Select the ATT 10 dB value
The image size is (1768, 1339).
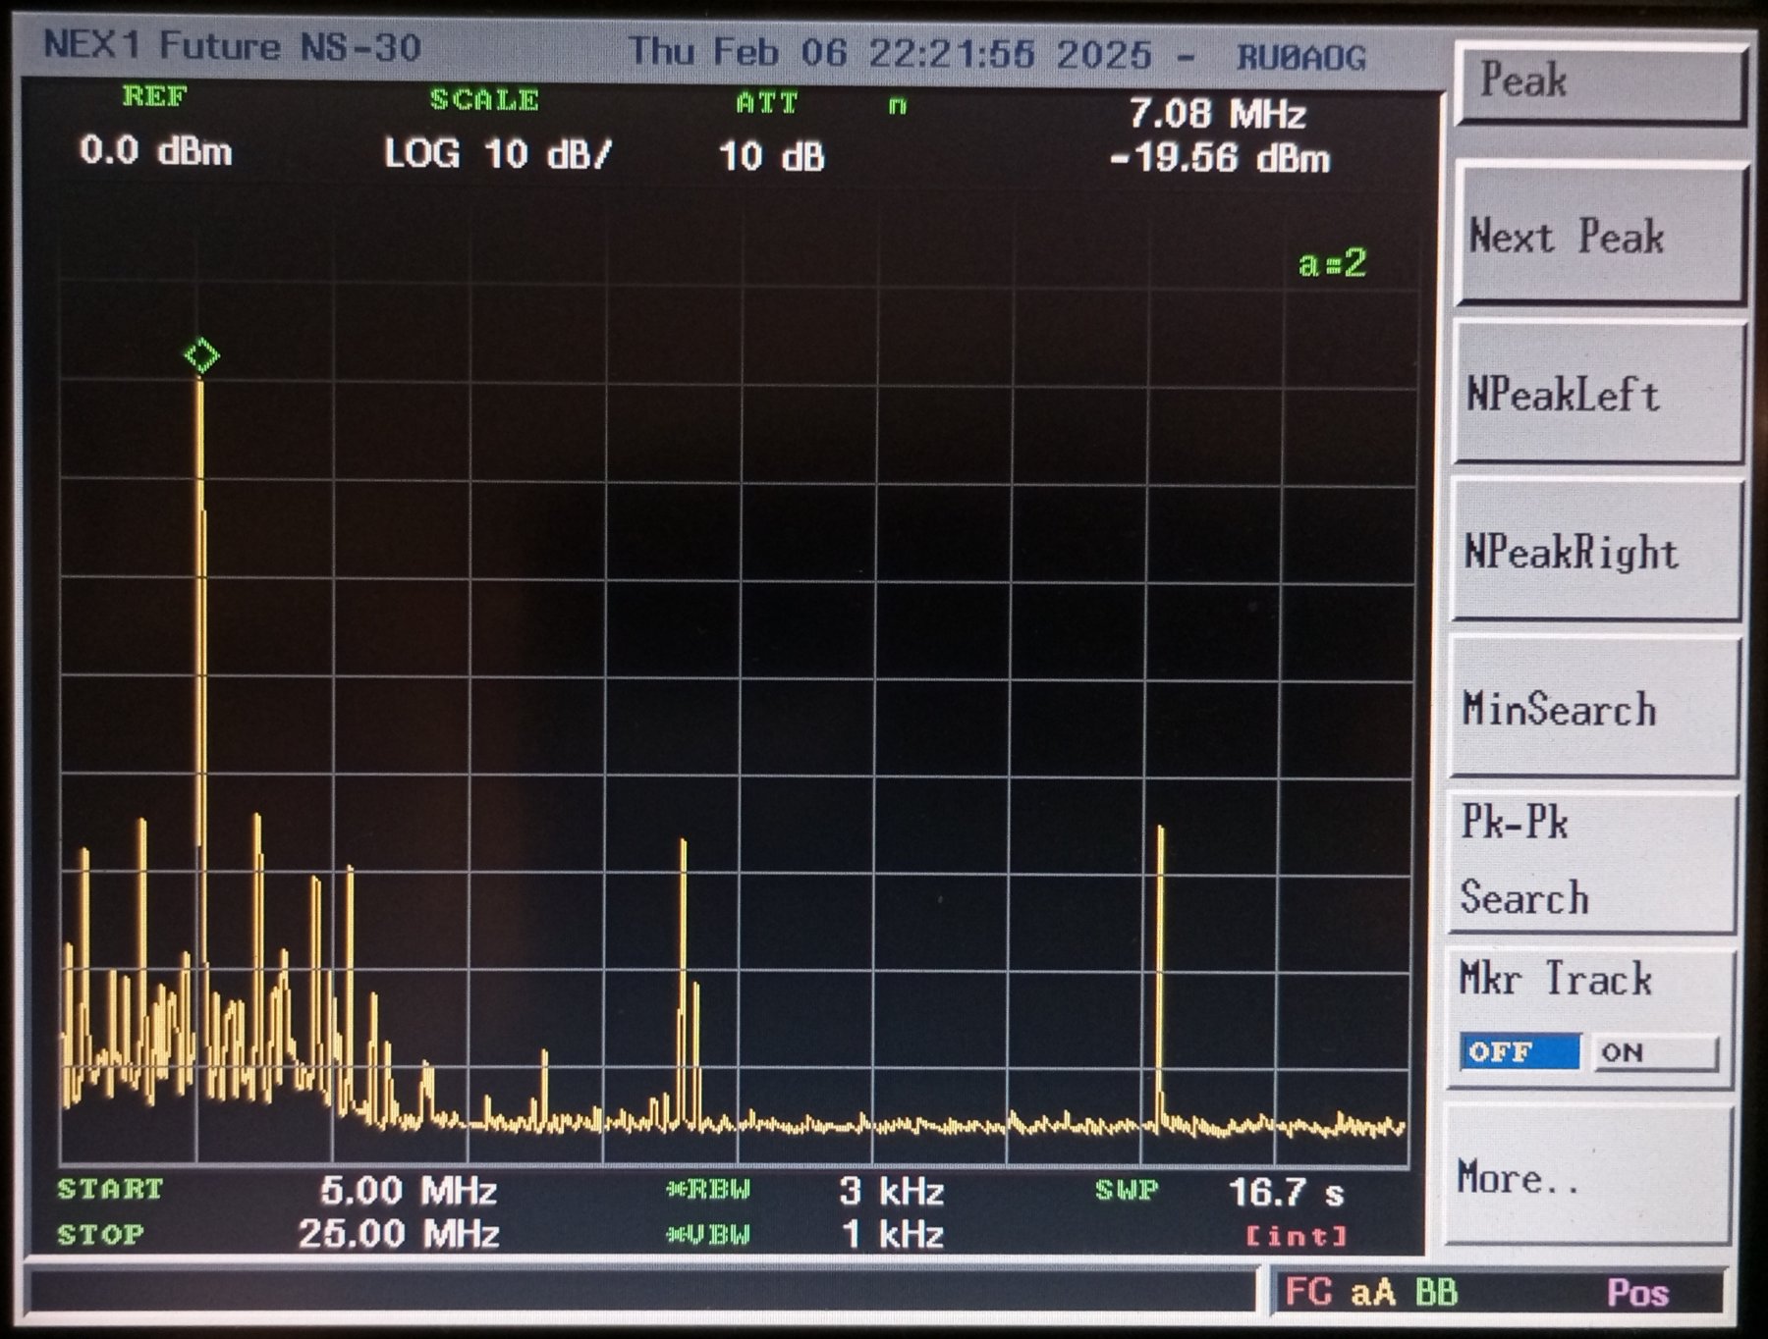tap(771, 156)
